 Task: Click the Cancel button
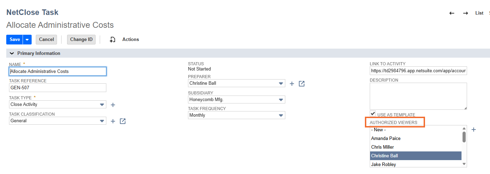tap(46, 40)
